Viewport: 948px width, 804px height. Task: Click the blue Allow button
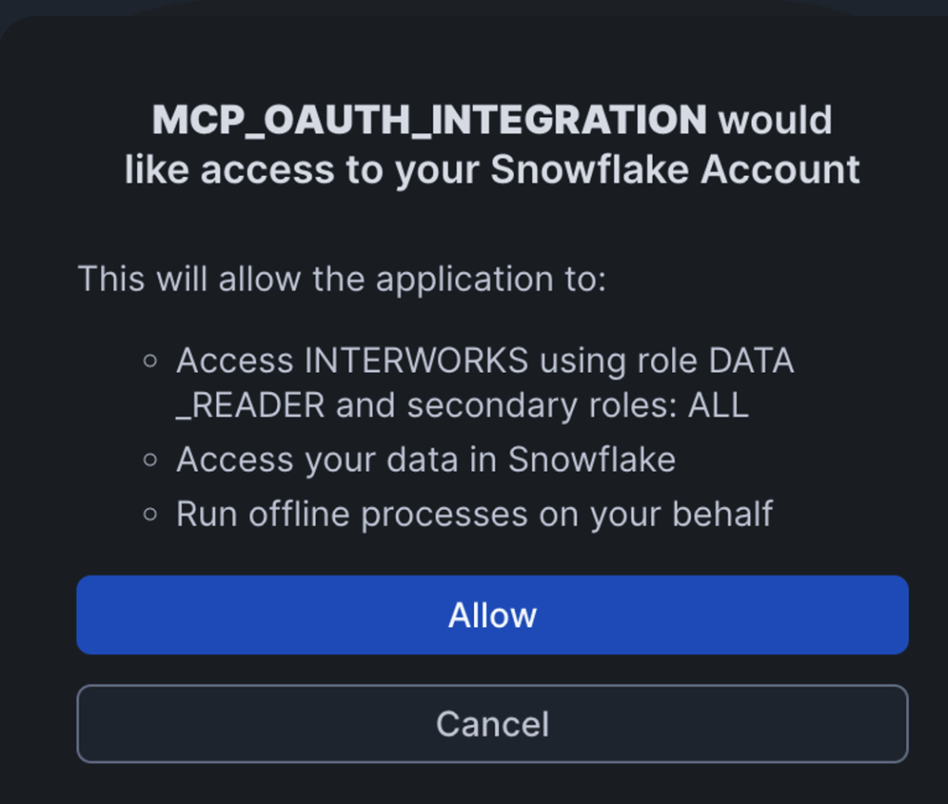pos(492,615)
